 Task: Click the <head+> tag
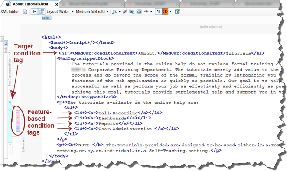coord(59,42)
